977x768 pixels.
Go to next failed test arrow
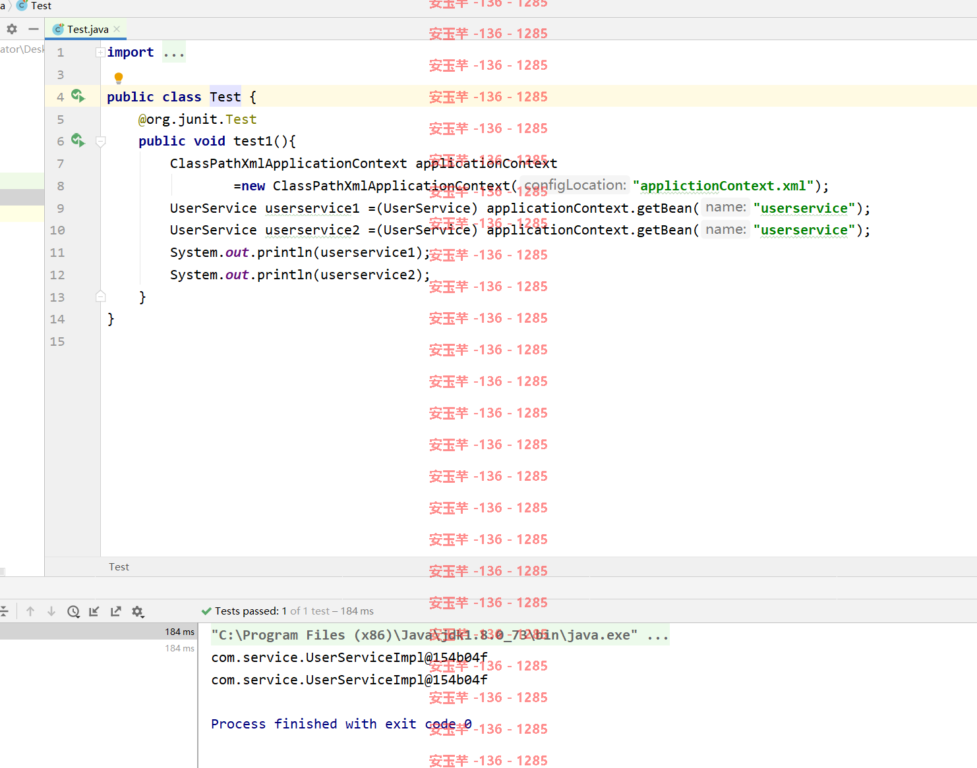(51, 611)
